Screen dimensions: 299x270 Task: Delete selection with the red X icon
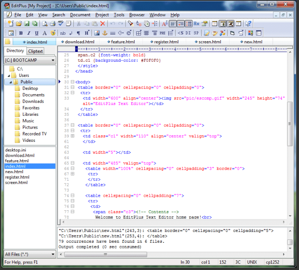pyautogui.click(x=103, y=24)
